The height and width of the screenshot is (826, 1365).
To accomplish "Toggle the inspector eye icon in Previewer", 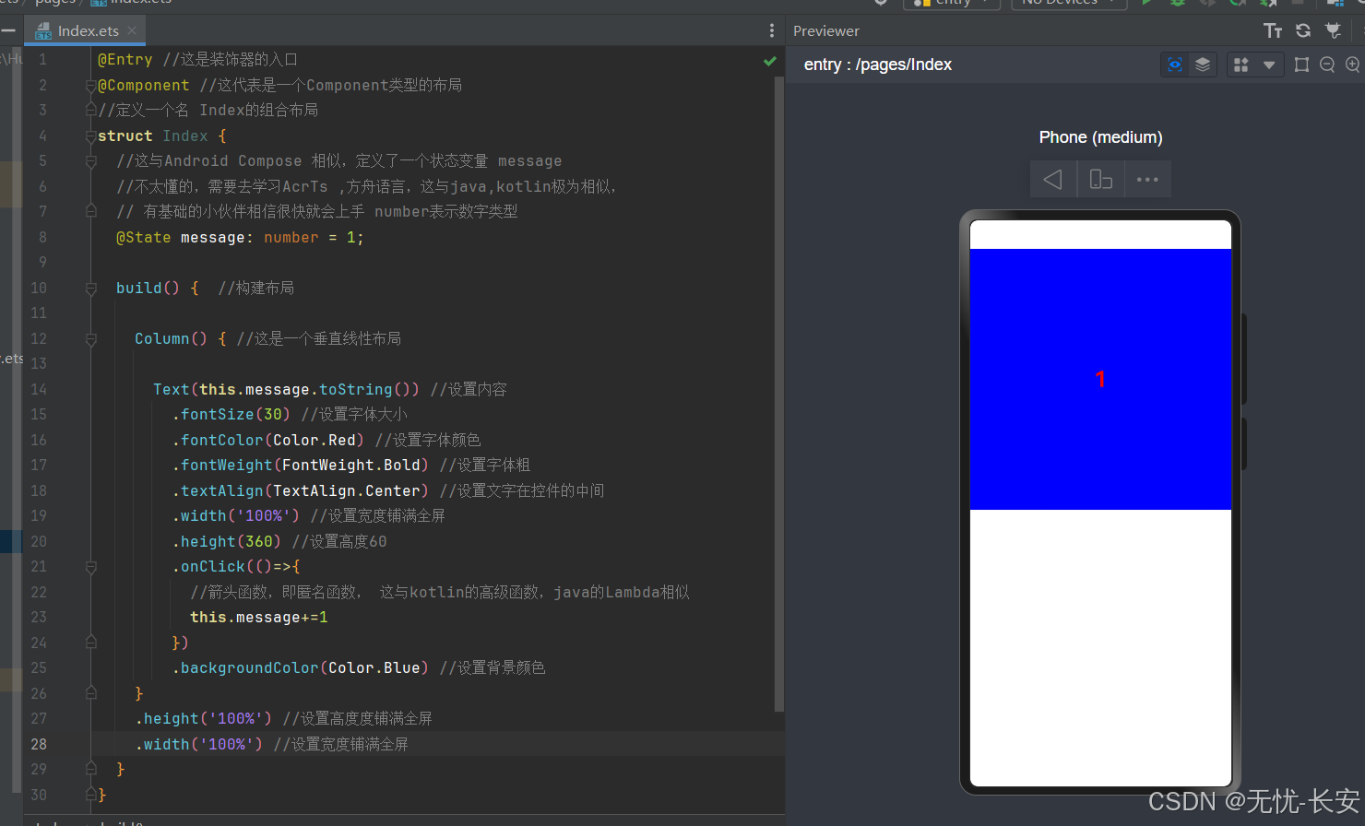I will click(x=1175, y=65).
